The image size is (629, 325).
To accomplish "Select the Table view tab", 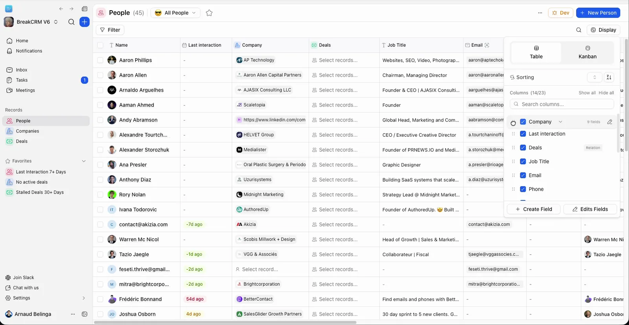I will tap(536, 53).
